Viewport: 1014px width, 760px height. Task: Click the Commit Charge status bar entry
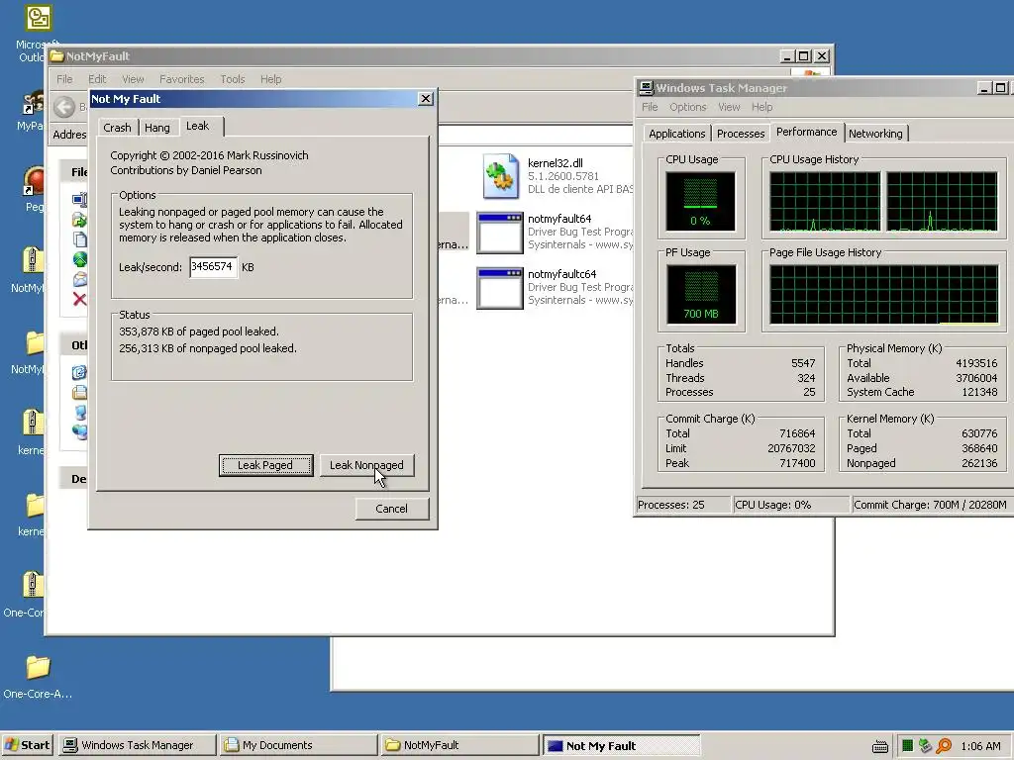(x=931, y=505)
